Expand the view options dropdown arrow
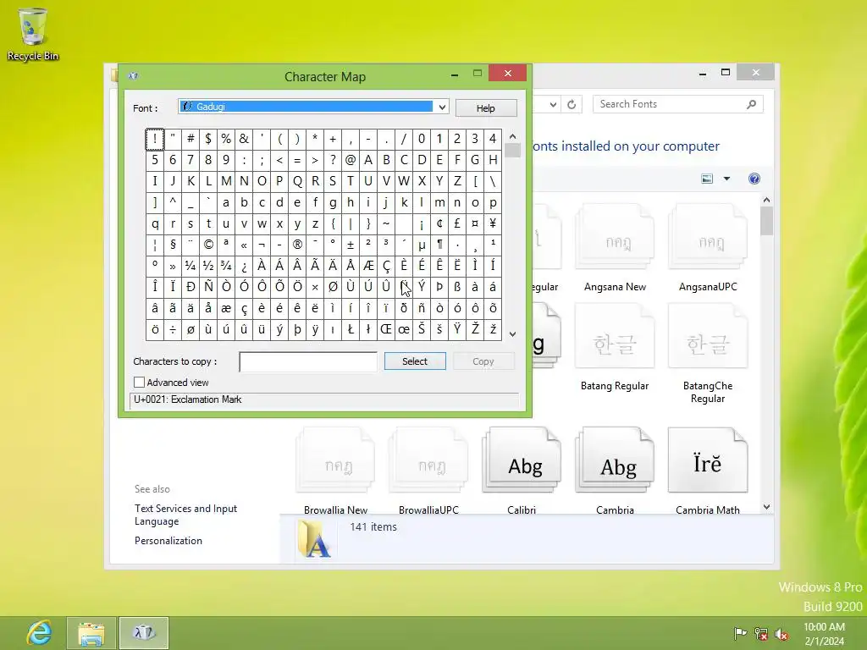Viewport: 867px width, 650px height. (726, 179)
